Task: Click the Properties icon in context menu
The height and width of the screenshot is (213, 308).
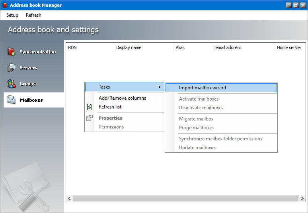Action: [x=90, y=118]
